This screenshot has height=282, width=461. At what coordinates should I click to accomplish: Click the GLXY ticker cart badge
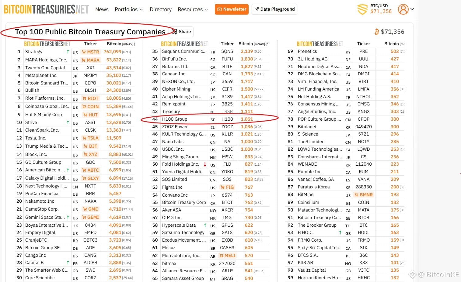(x=90, y=178)
